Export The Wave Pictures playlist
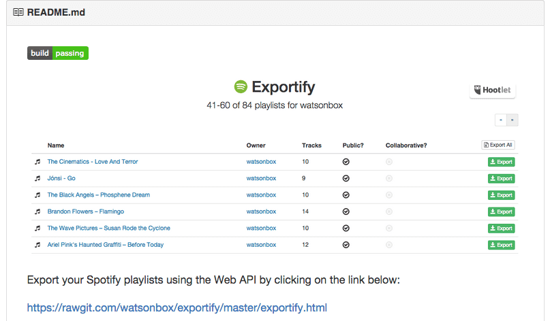 click(x=501, y=229)
